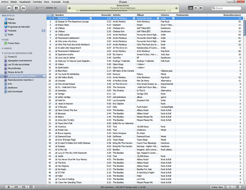
Task: Open the Archivo menu
Action: point(5,2)
